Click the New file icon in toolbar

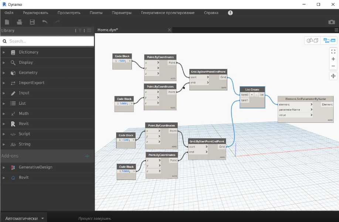coord(7,22)
